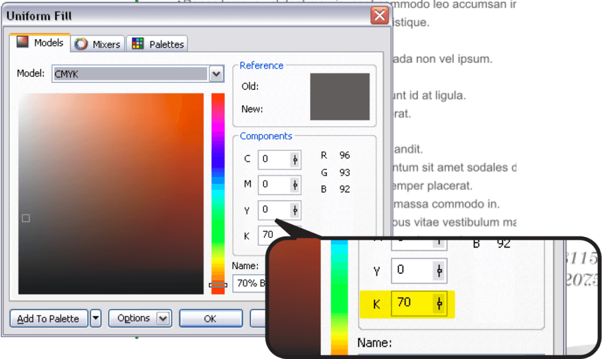602x359 pixels.
Task: Open the arrow beside Add To Palette
Action: click(x=95, y=318)
